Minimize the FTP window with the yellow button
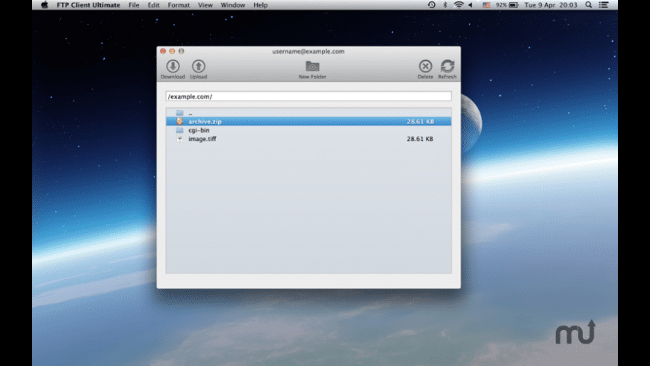Image resolution: width=650 pixels, height=366 pixels. 172,51
